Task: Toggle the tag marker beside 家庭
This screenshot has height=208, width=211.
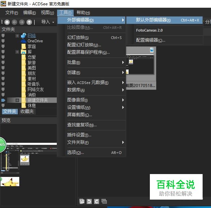Action: click(3, 46)
